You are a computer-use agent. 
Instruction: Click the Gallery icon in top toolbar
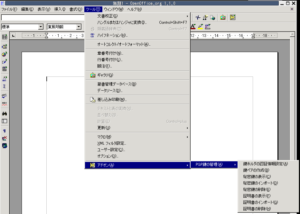click(223, 18)
